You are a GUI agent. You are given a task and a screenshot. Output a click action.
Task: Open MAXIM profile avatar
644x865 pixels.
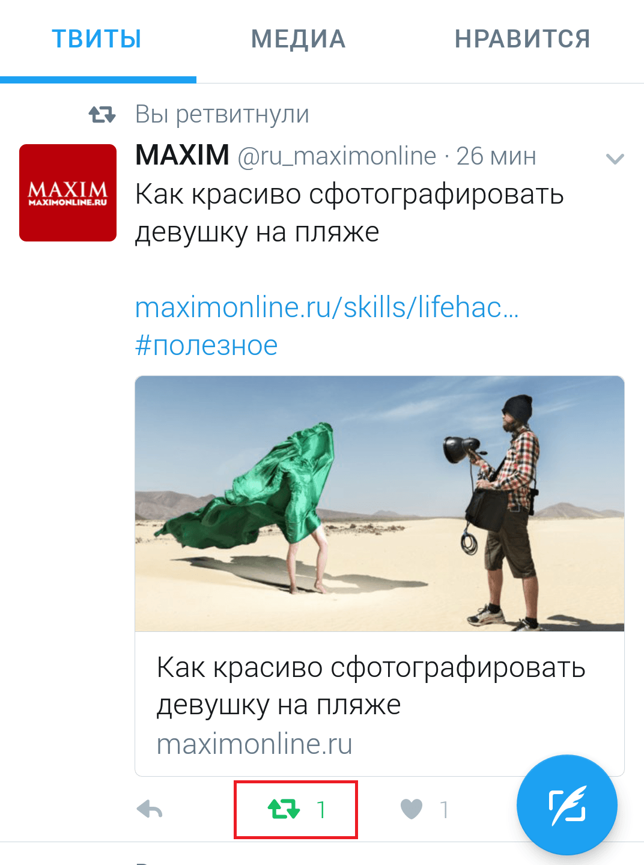point(68,193)
